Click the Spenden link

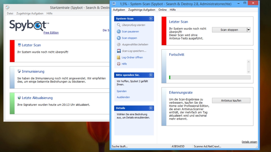pyautogui.click(x=122, y=91)
